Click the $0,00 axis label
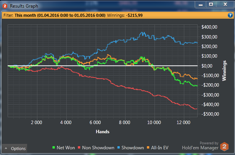 [x=207, y=66]
